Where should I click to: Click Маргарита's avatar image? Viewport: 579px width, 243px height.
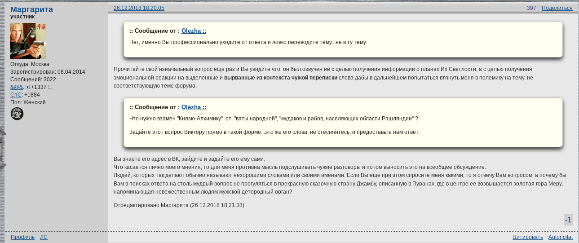point(28,41)
